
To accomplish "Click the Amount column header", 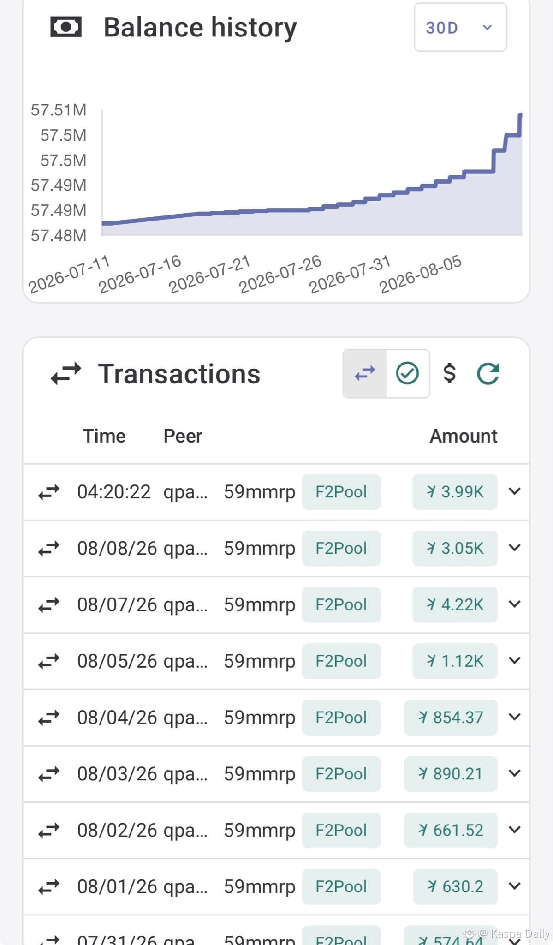I will point(464,436).
